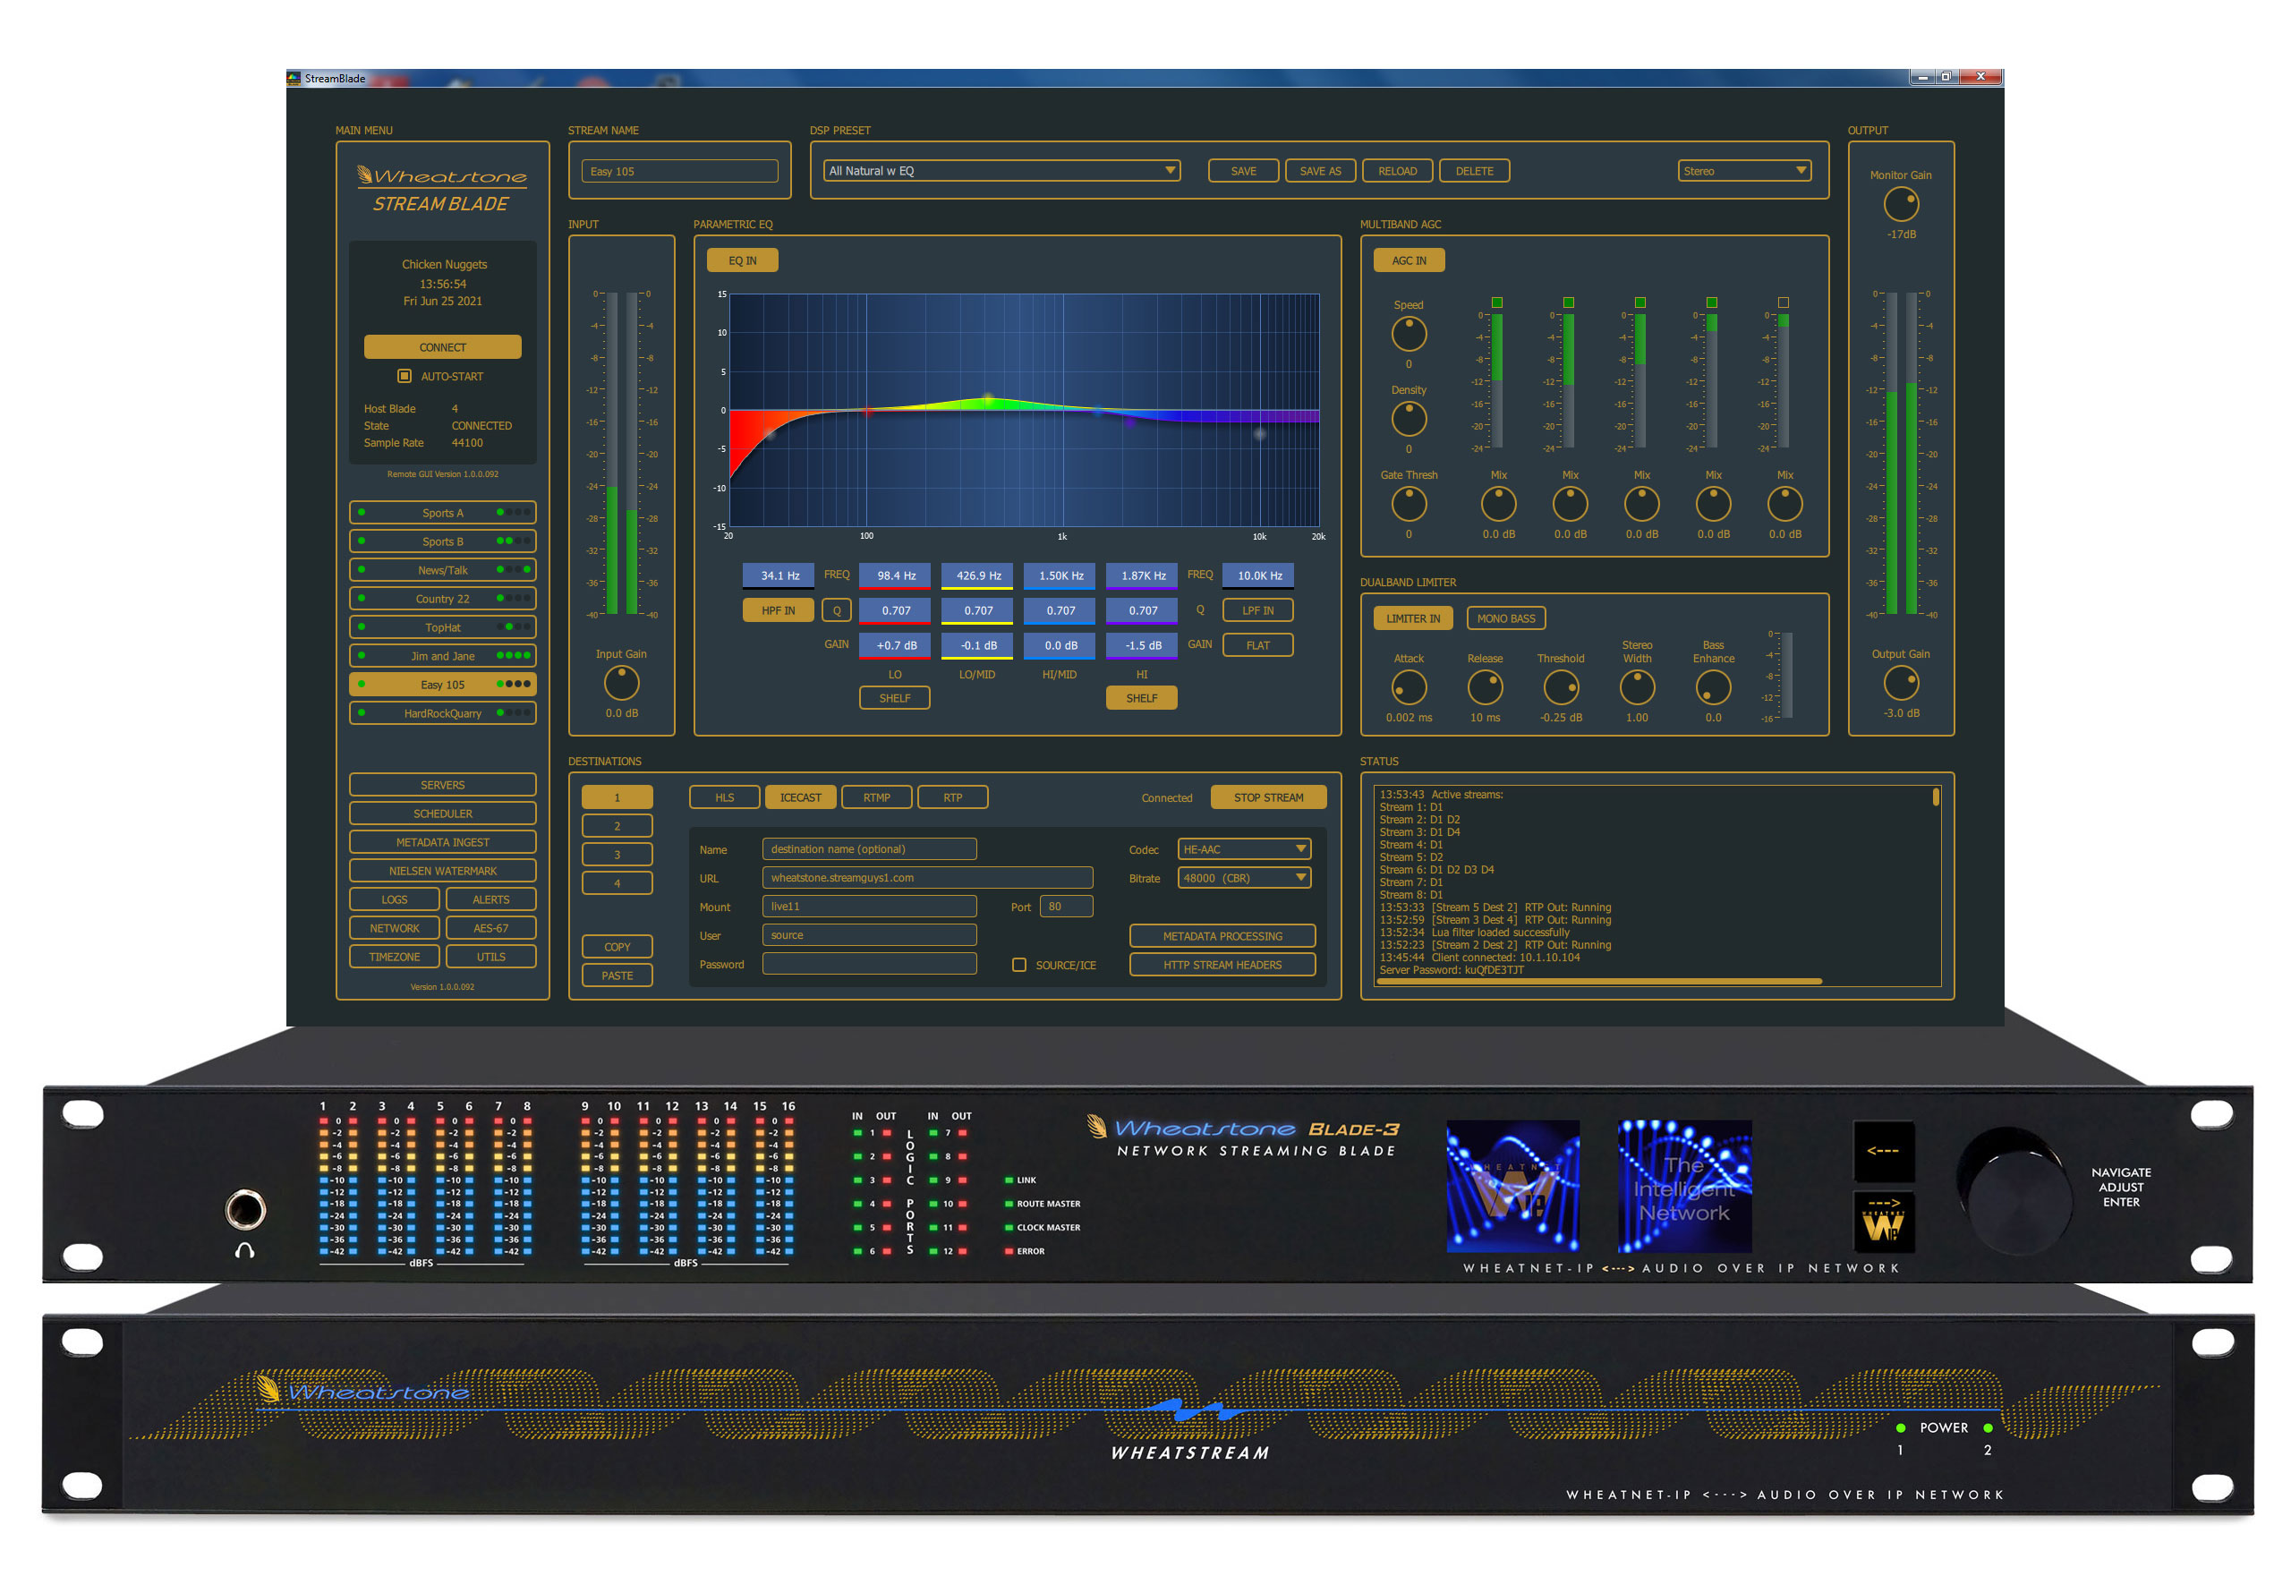Select the News/Talk stream

(x=442, y=570)
